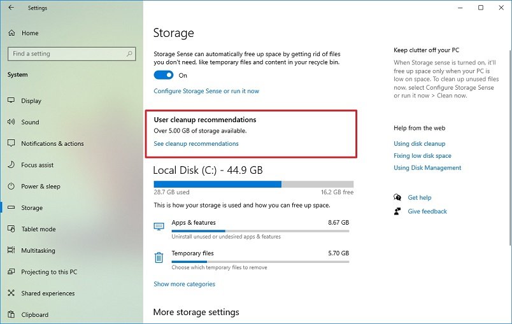Open the Tablet mode settings page

point(38,229)
